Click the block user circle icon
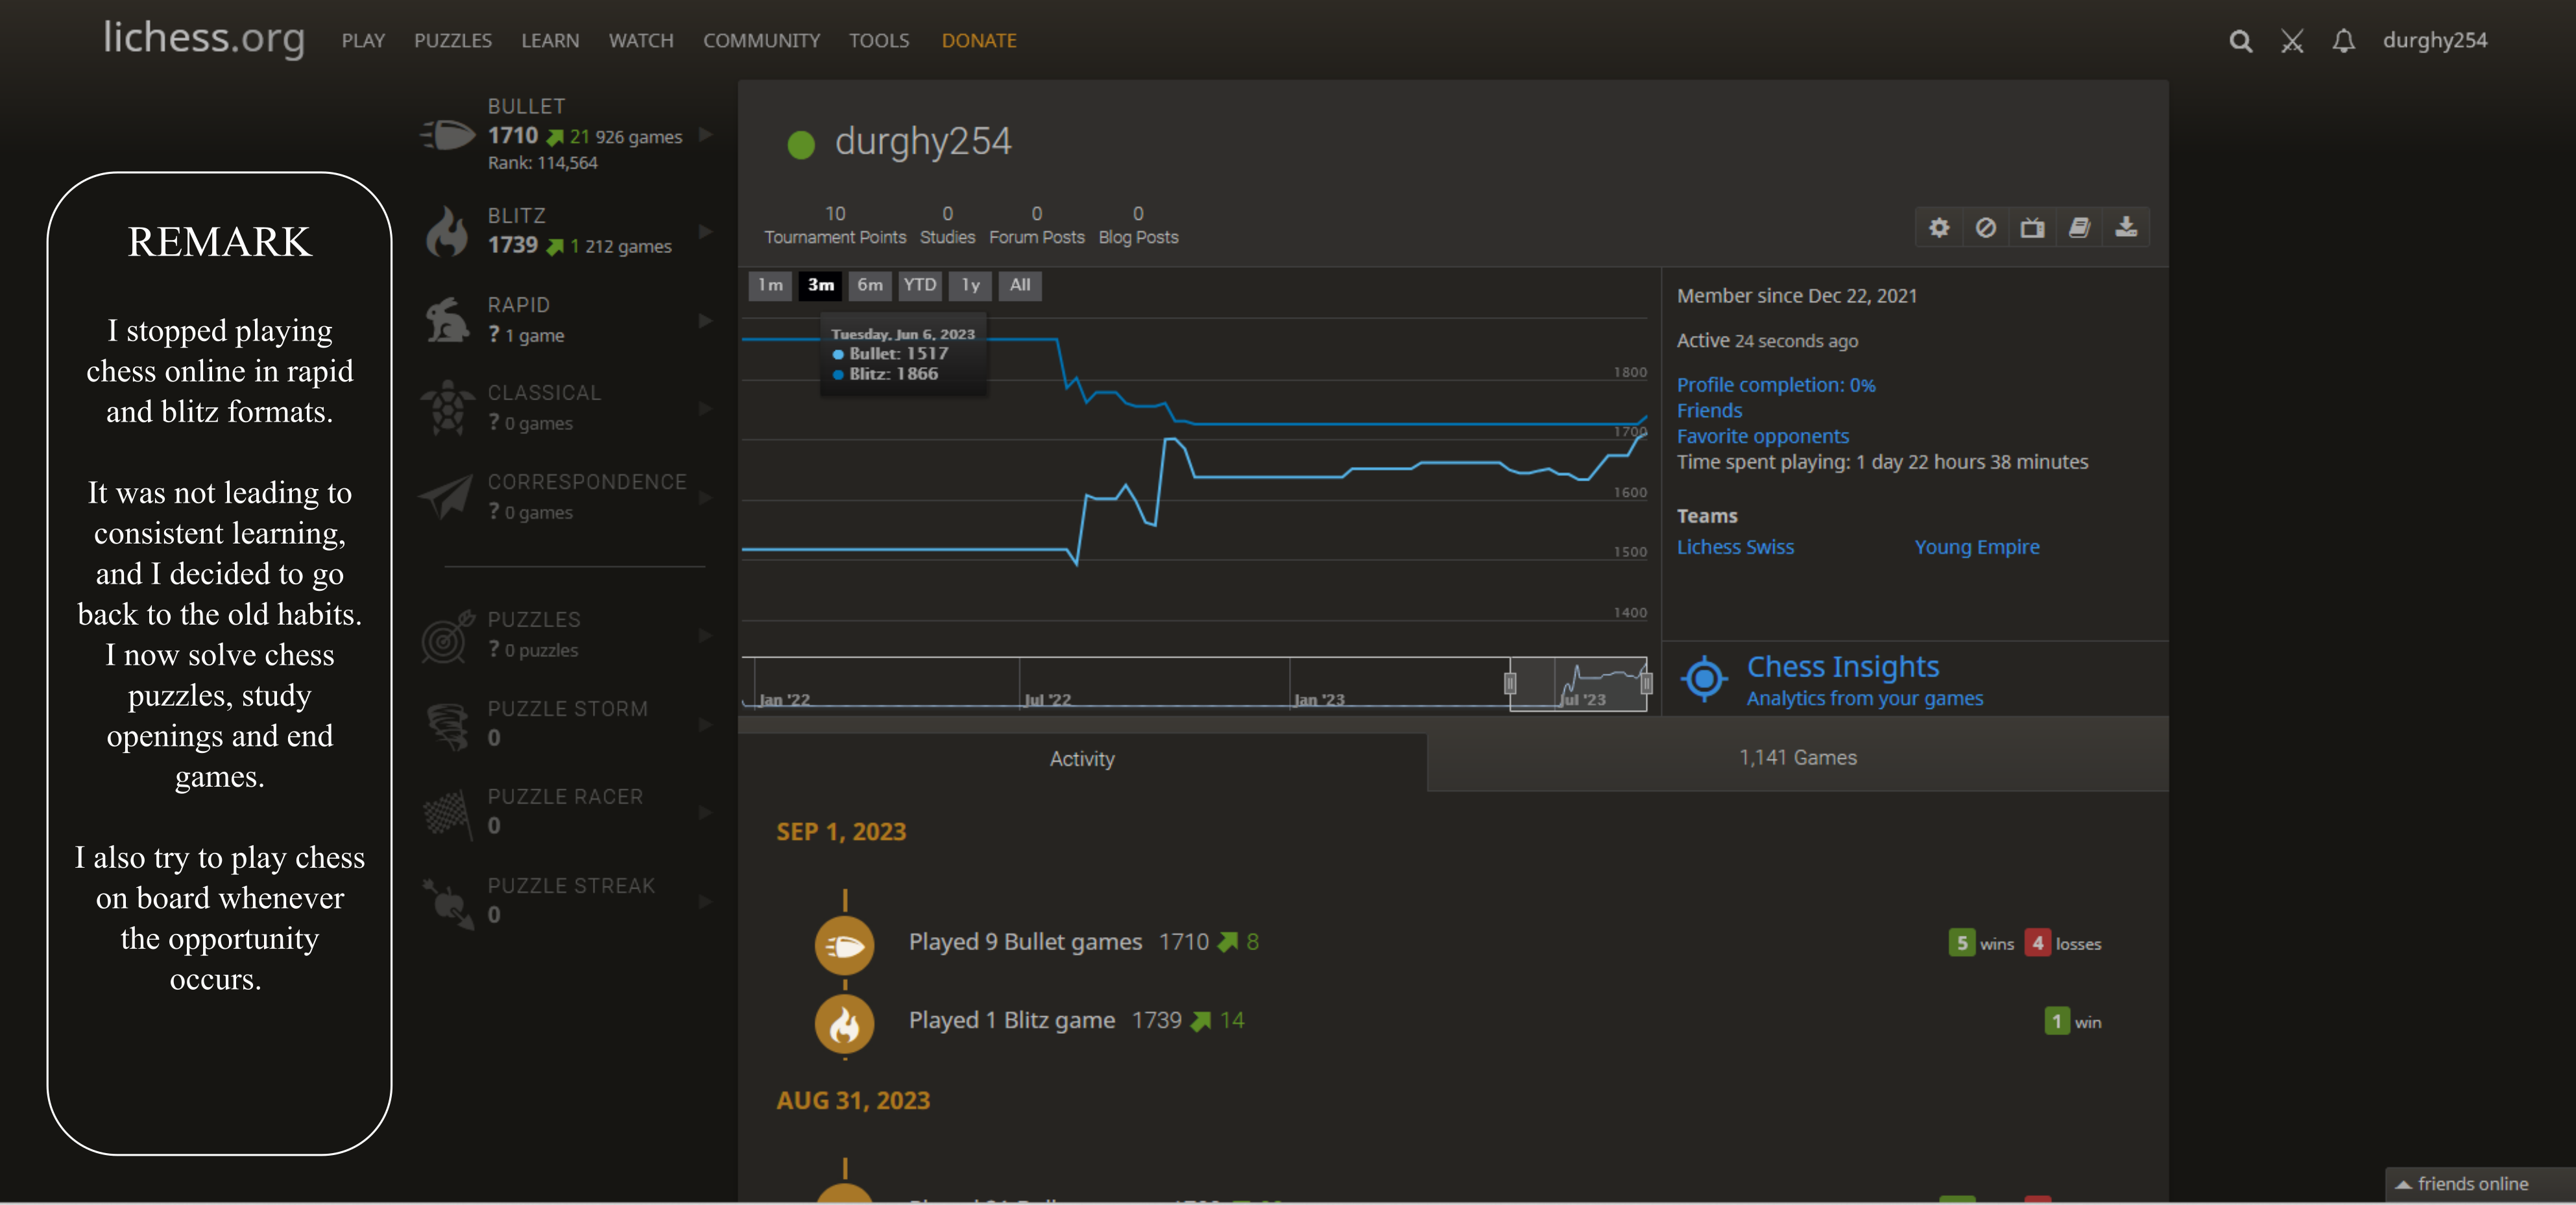This screenshot has width=2576, height=1205. pos(1986,228)
